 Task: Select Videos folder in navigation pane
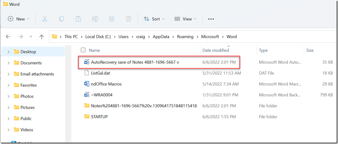tap(27, 130)
